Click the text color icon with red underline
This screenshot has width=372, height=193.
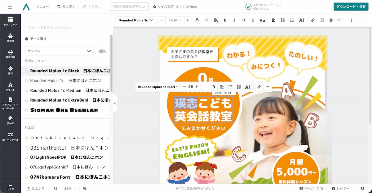point(197,20)
